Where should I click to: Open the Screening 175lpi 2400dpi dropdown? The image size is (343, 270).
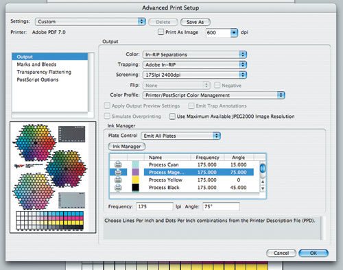point(195,75)
